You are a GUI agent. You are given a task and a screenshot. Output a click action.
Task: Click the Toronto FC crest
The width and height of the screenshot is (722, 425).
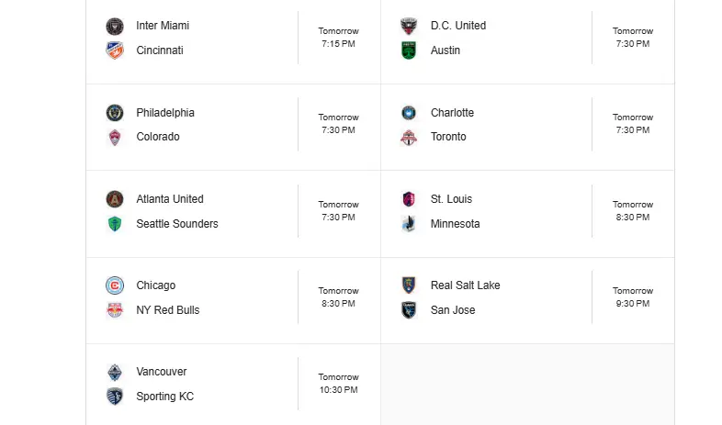coord(409,137)
